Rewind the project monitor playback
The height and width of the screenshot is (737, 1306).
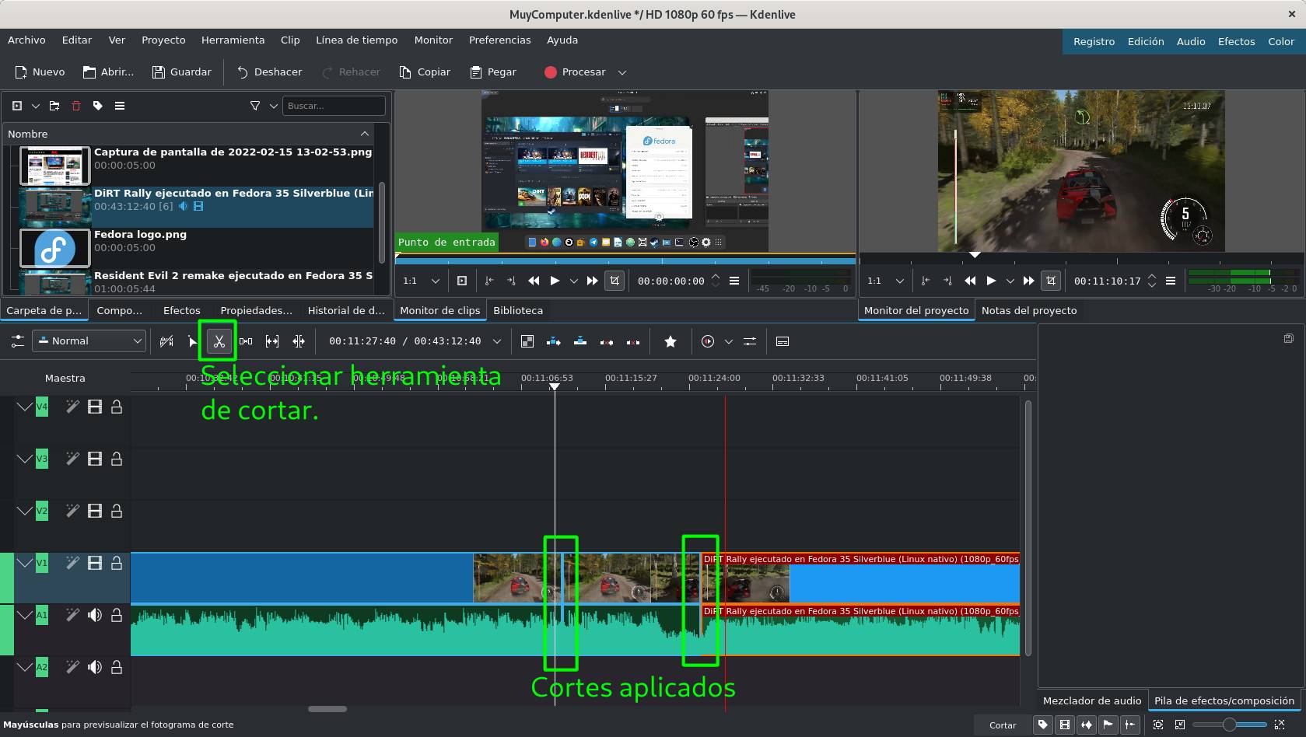tap(970, 281)
